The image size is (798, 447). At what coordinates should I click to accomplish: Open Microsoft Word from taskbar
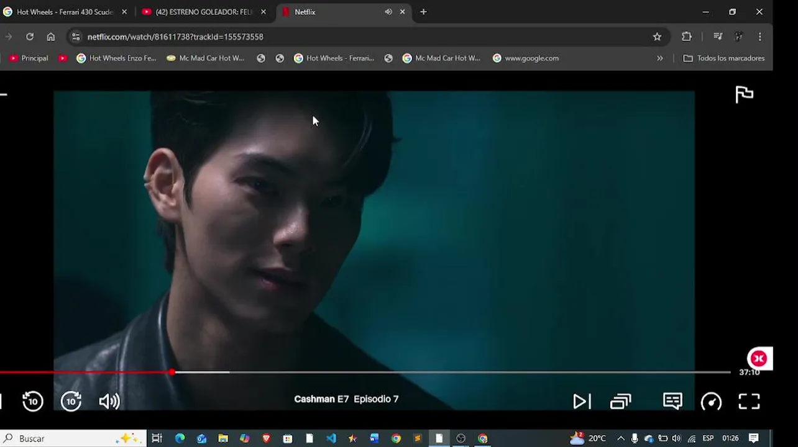click(374, 438)
